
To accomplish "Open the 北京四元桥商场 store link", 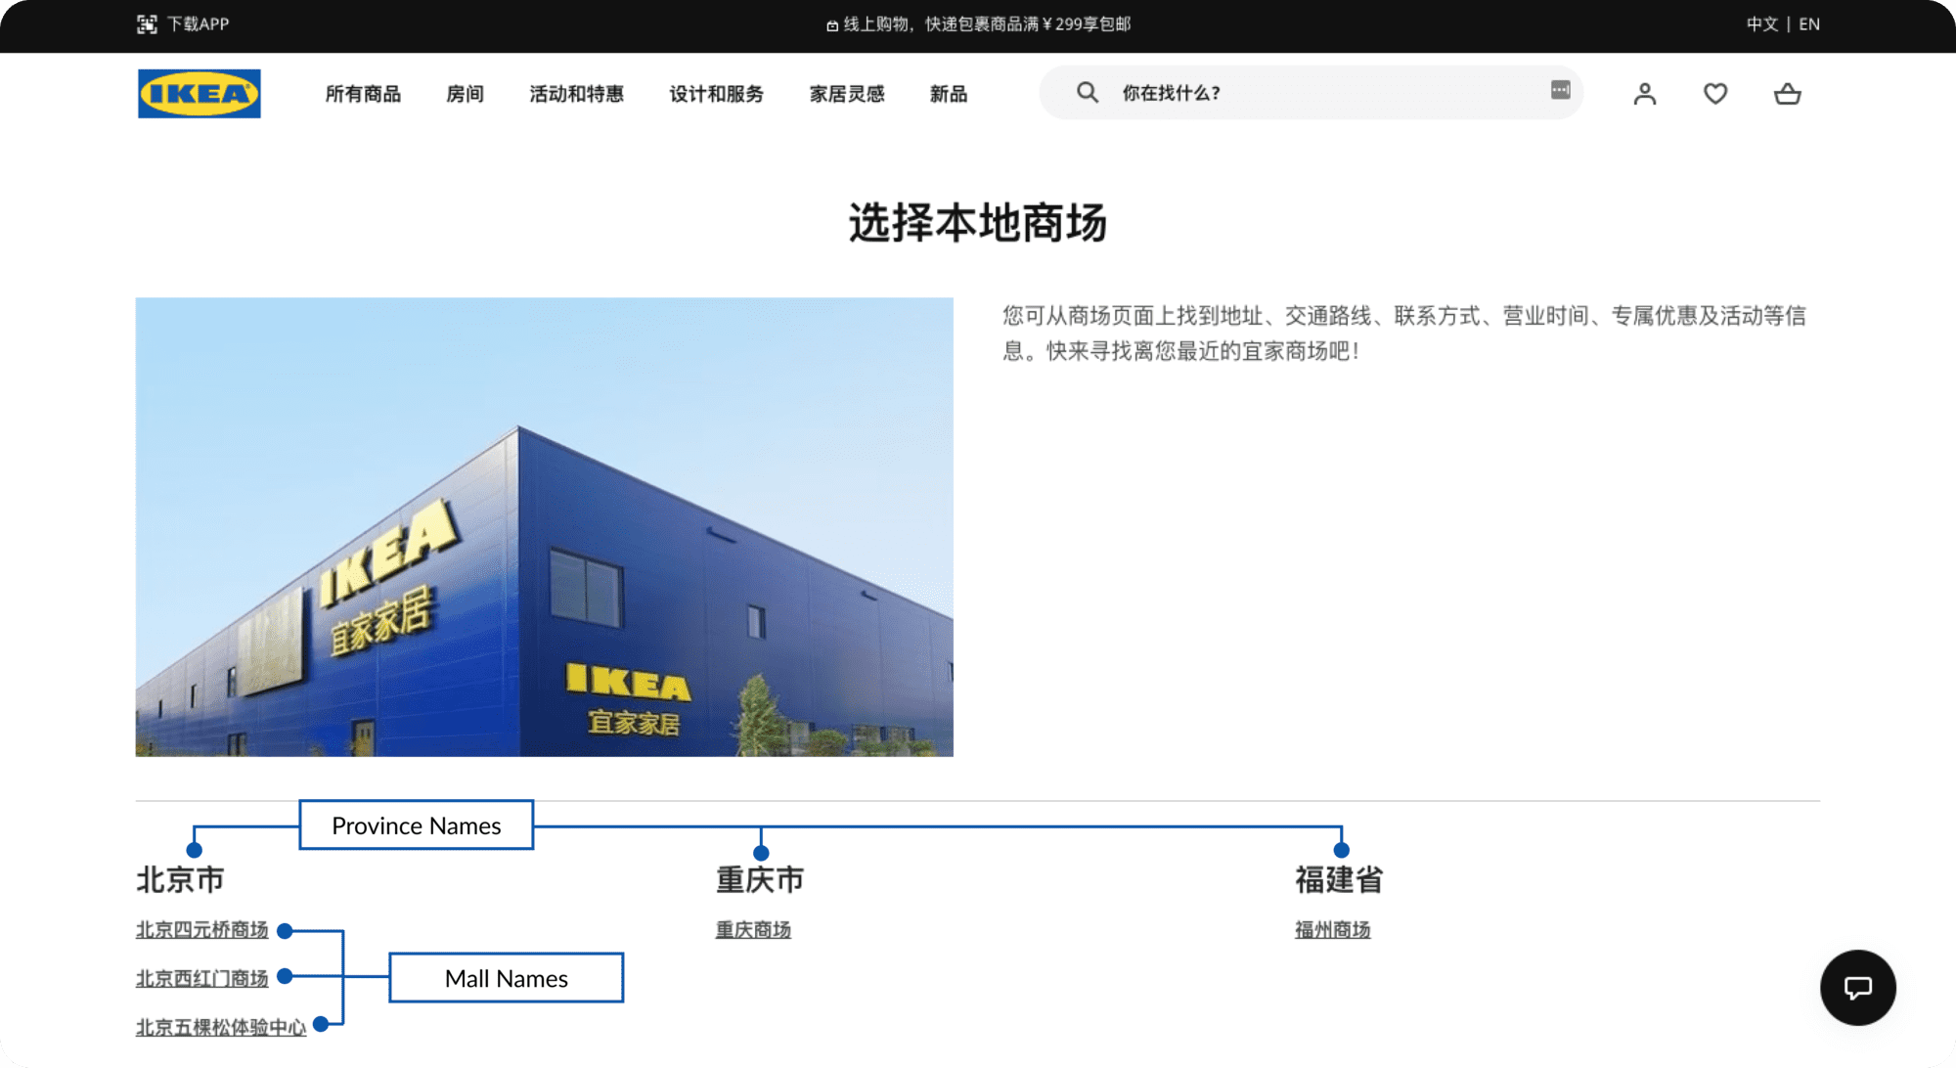I will [x=201, y=930].
